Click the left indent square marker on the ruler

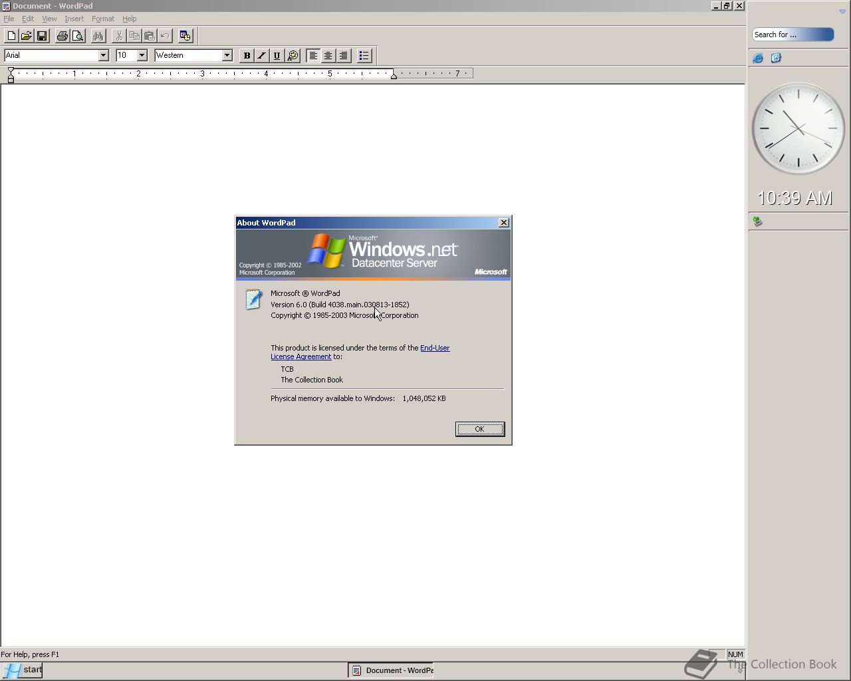click(11, 80)
